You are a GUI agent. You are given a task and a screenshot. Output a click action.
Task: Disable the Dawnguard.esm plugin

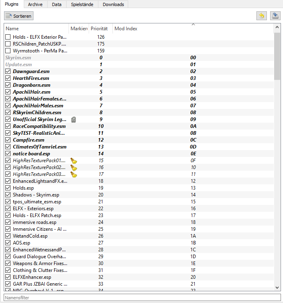8,71
